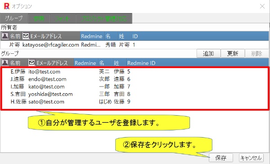The image size is (270, 164).
Task: Click the person icon in the 所有者 table header
Action: click(5, 36)
